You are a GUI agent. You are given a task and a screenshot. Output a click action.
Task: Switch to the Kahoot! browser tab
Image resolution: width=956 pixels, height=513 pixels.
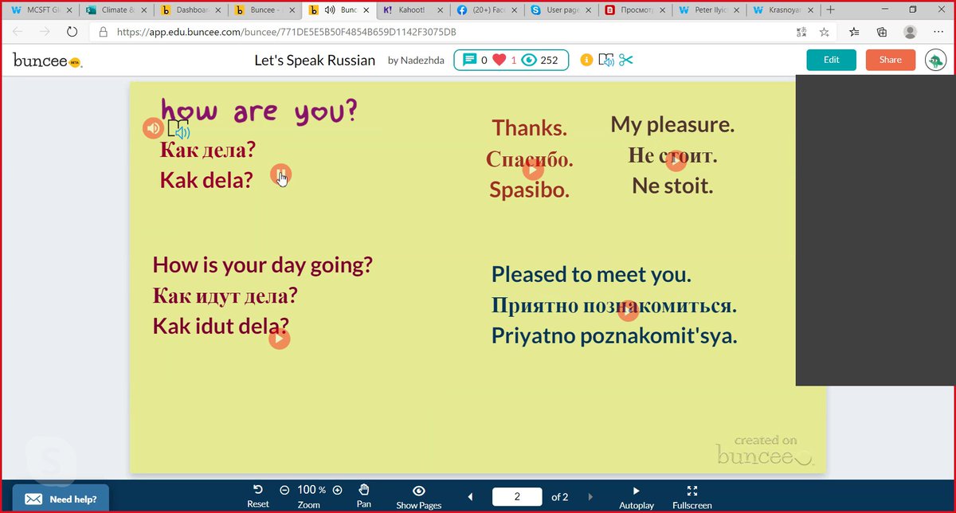click(412, 10)
